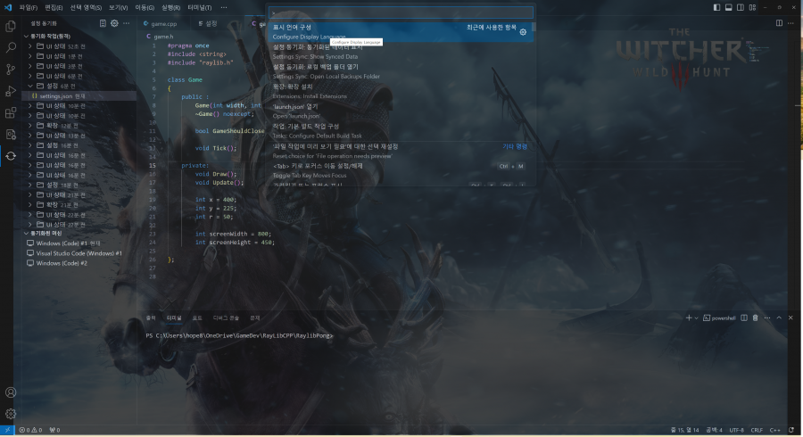Open the Explorer view in activity bar
The image size is (803, 437).
pos(10,26)
